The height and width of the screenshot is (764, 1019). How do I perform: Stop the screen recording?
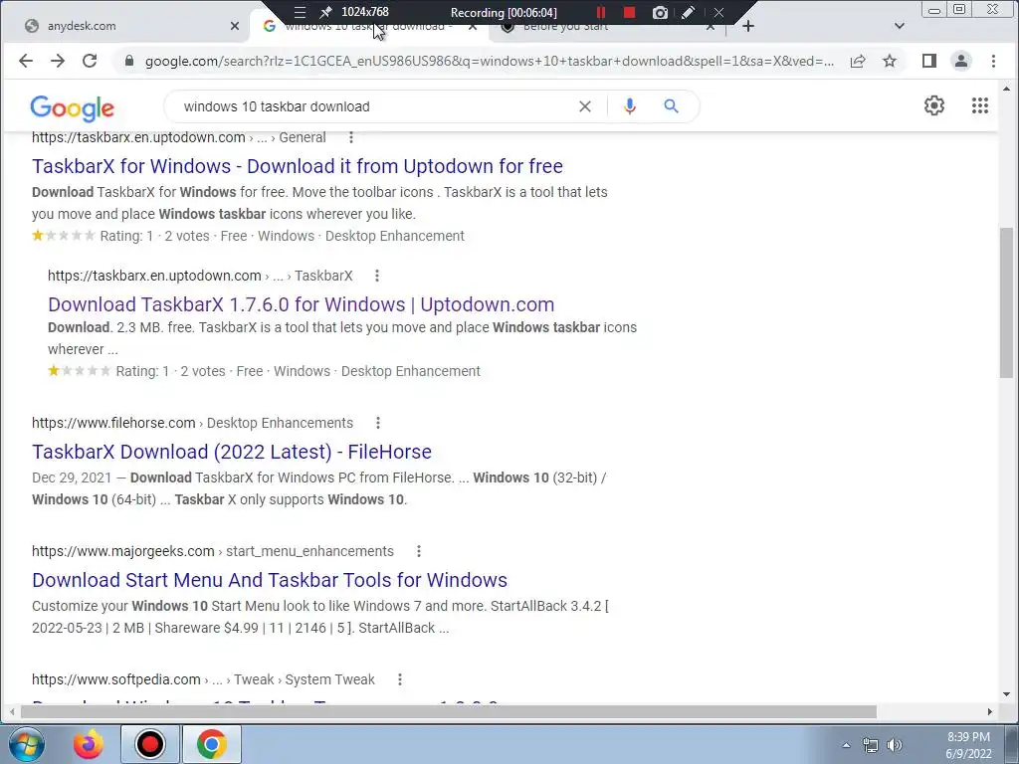pos(629,12)
